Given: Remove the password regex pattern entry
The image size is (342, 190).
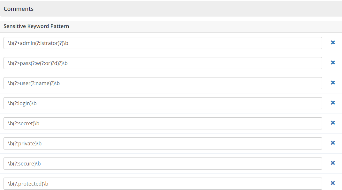Looking at the screenshot, I should tap(333, 62).
